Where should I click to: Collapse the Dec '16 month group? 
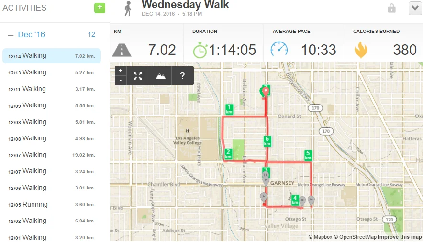(x=11, y=35)
